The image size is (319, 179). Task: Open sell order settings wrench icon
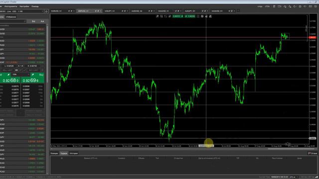coord(8,75)
